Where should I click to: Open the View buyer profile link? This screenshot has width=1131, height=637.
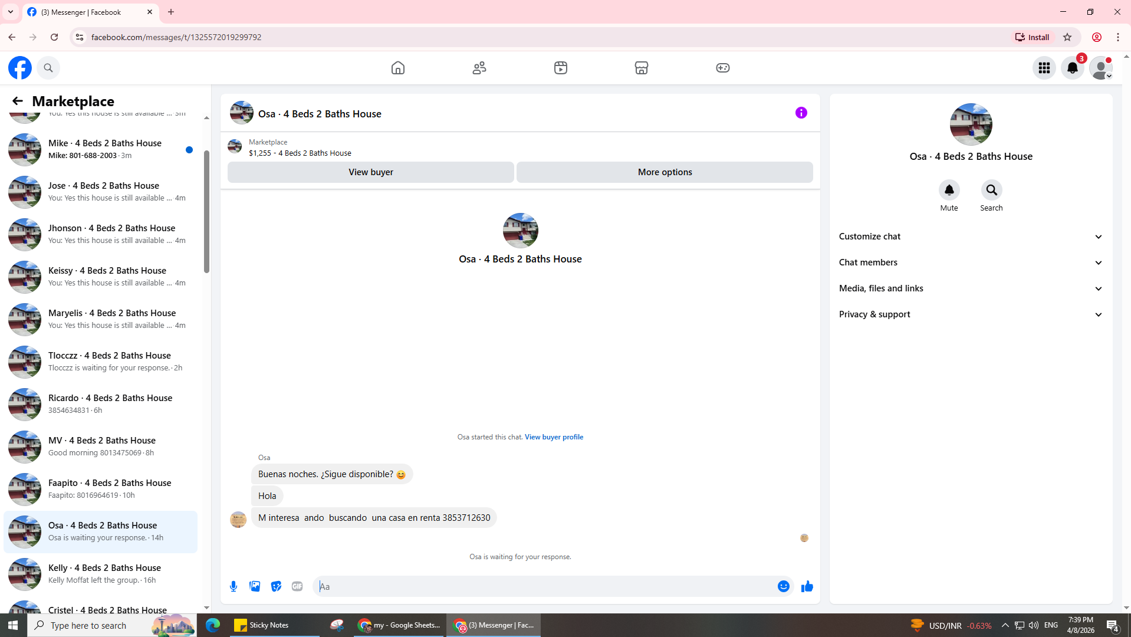click(554, 437)
